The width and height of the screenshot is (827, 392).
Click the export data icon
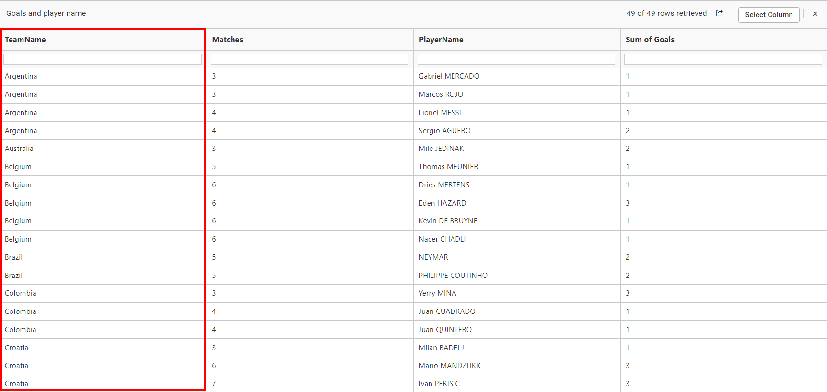point(719,13)
